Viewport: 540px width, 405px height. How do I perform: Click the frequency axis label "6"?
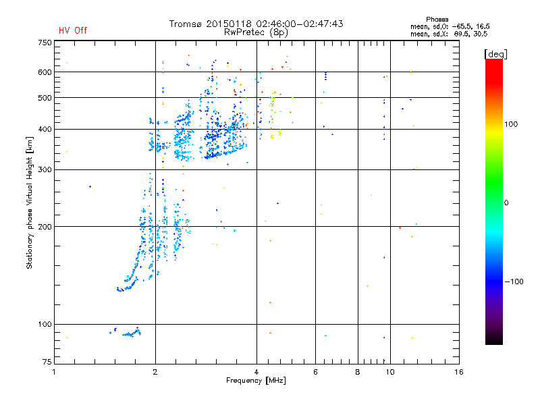(315, 372)
